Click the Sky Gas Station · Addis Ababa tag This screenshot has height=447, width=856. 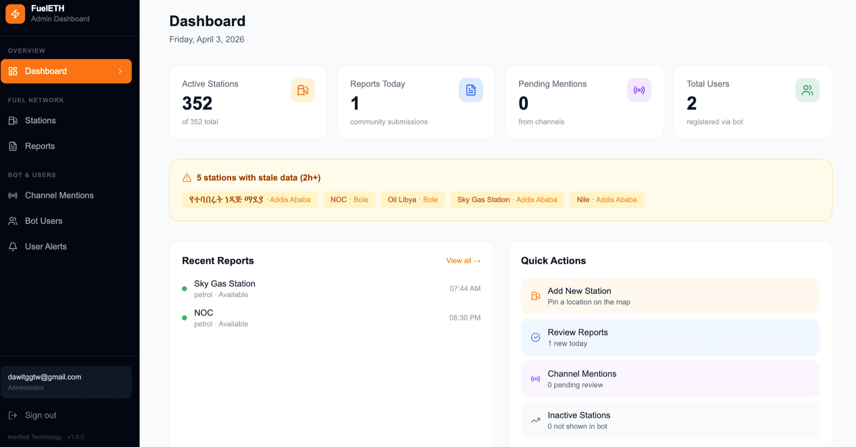pyautogui.click(x=507, y=200)
